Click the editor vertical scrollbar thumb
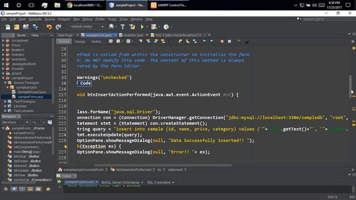 [x=350, y=86]
